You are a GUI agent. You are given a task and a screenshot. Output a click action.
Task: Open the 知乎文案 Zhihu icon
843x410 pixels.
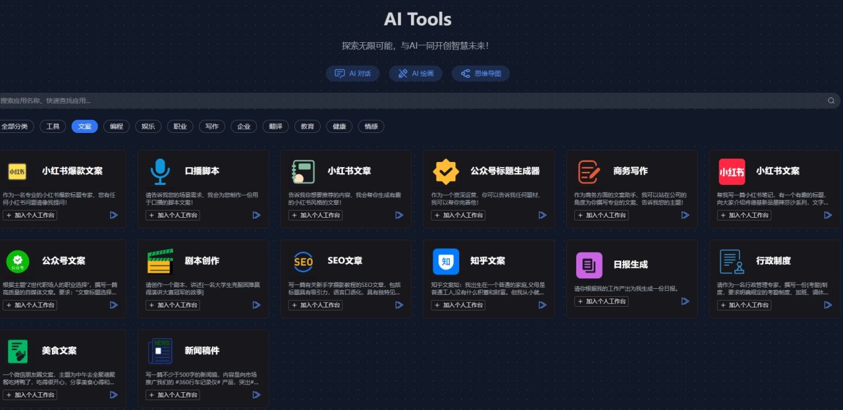[x=445, y=261]
